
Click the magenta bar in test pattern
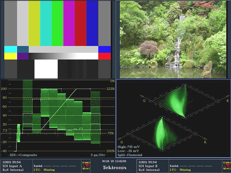(x=69, y=23)
